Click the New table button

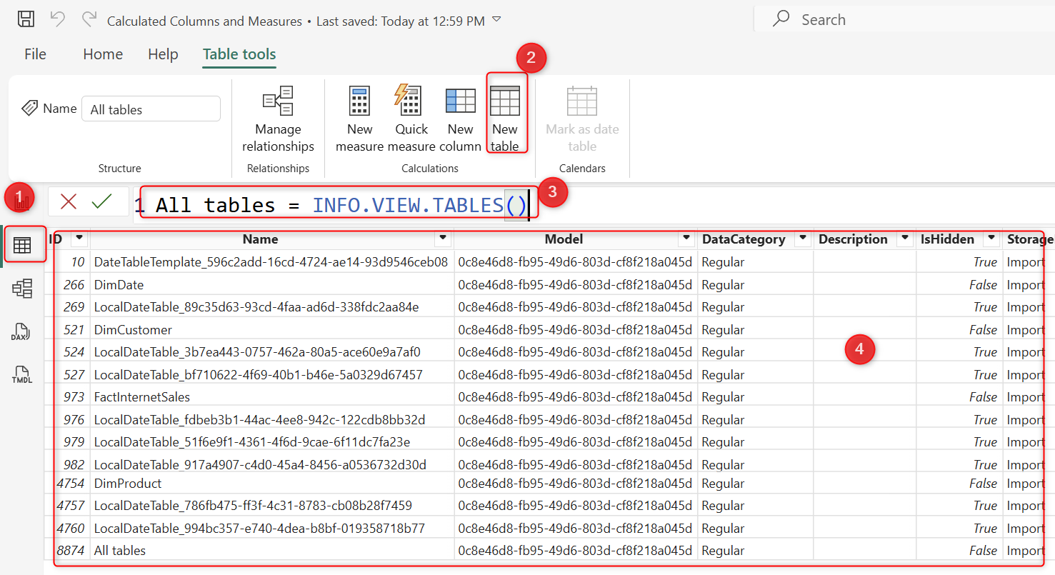pyautogui.click(x=505, y=119)
